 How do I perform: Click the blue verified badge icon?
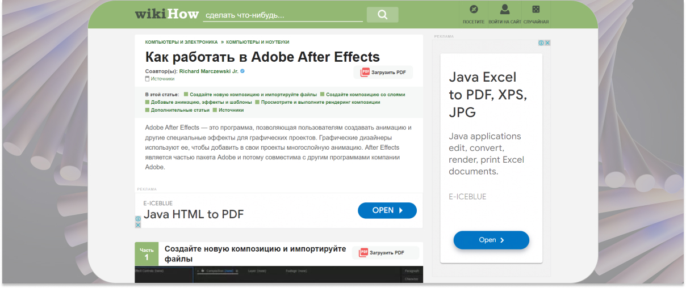[242, 71]
